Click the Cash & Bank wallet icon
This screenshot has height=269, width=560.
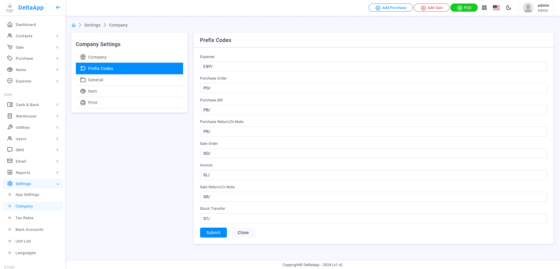tap(10, 105)
